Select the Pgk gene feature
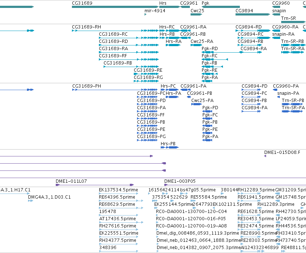This screenshot has width=306, height=253. (x=221, y=7)
